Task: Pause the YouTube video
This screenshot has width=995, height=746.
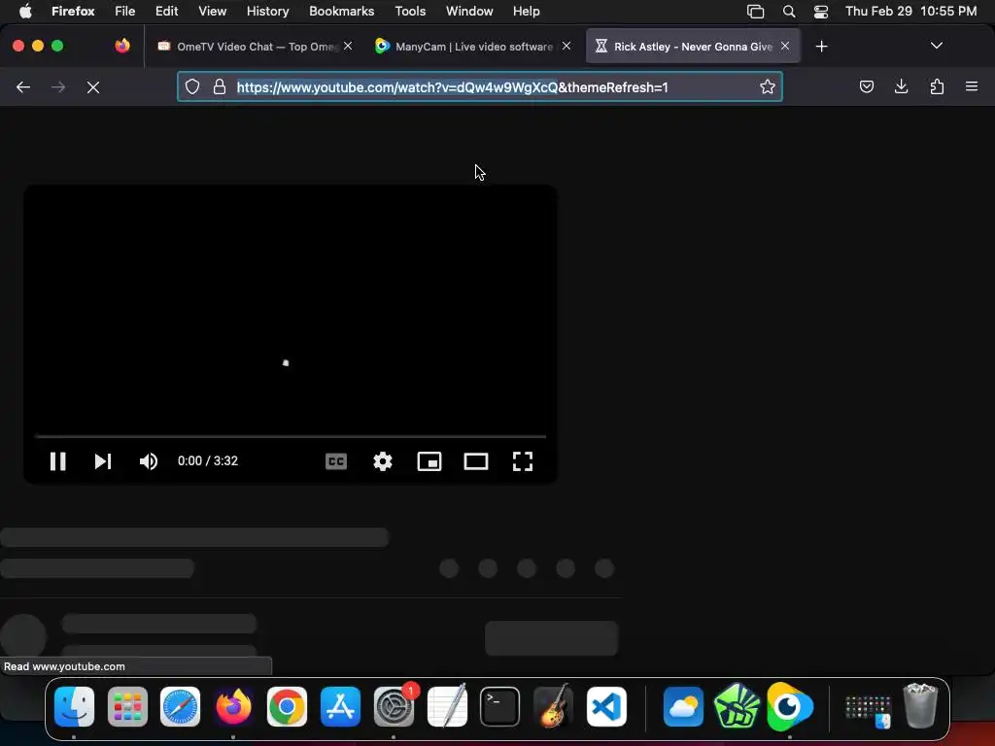Action: [x=57, y=461]
